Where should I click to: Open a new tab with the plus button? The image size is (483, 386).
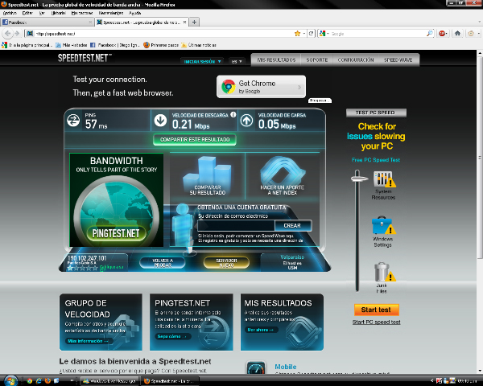tap(194, 23)
